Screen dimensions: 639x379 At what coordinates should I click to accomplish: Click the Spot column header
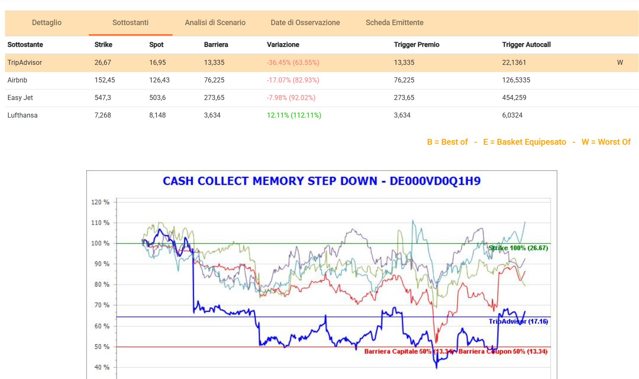pyautogui.click(x=156, y=45)
